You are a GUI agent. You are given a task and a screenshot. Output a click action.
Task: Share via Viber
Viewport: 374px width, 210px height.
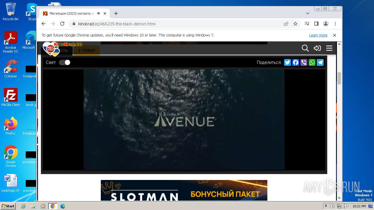[304, 62]
